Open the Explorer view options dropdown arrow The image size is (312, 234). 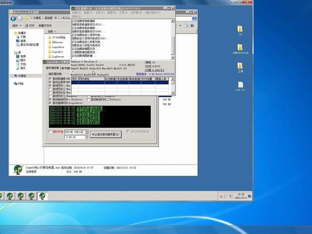coord(180,25)
